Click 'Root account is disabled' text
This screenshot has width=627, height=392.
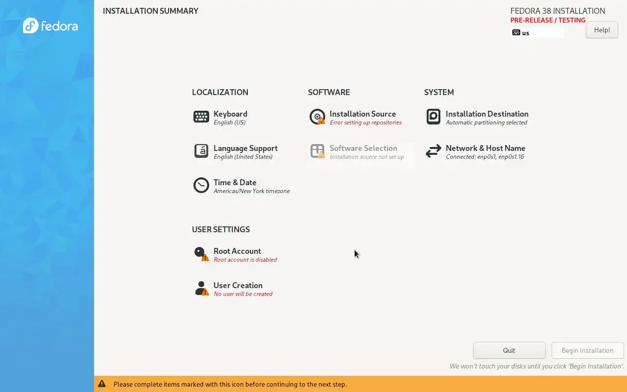(x=245, y=260)
